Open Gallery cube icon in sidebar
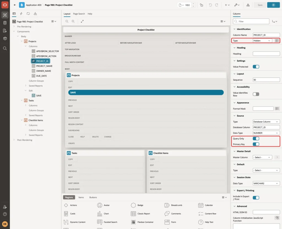The width and height of the screenshot is (282, 229). (x=5, y=39)
